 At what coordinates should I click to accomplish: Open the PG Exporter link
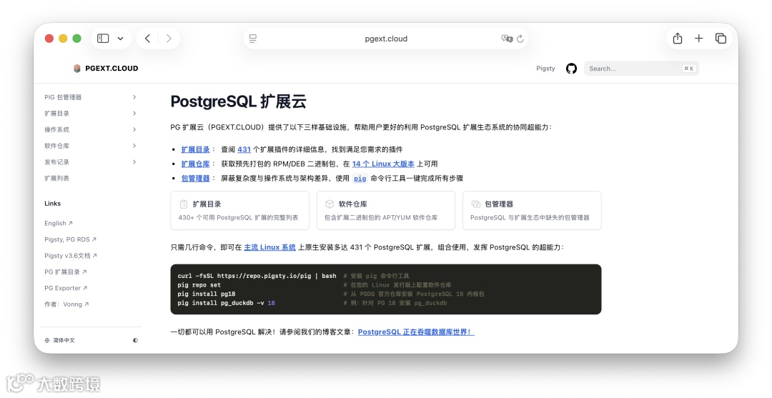pyautogui.click(x=66, y=288)
